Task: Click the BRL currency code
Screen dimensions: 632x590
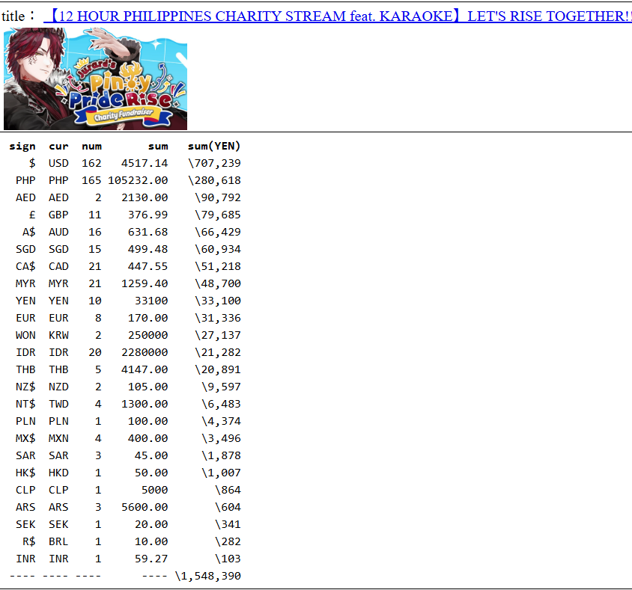Action: pyautogui.click(x=58, y=541)
